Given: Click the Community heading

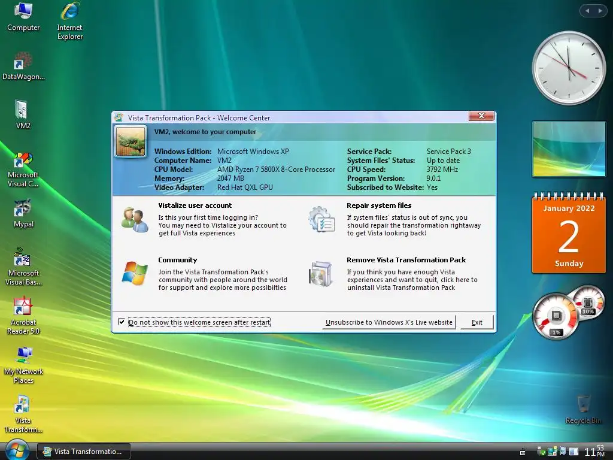Looking at the screenshot, I should [177, 260].
